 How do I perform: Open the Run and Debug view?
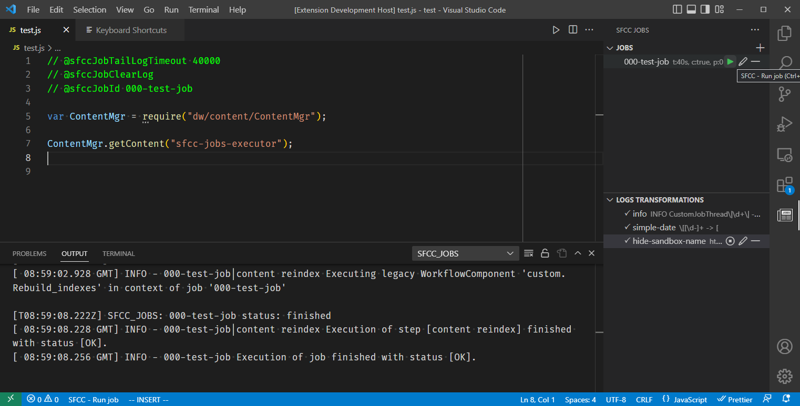point(785,124)
